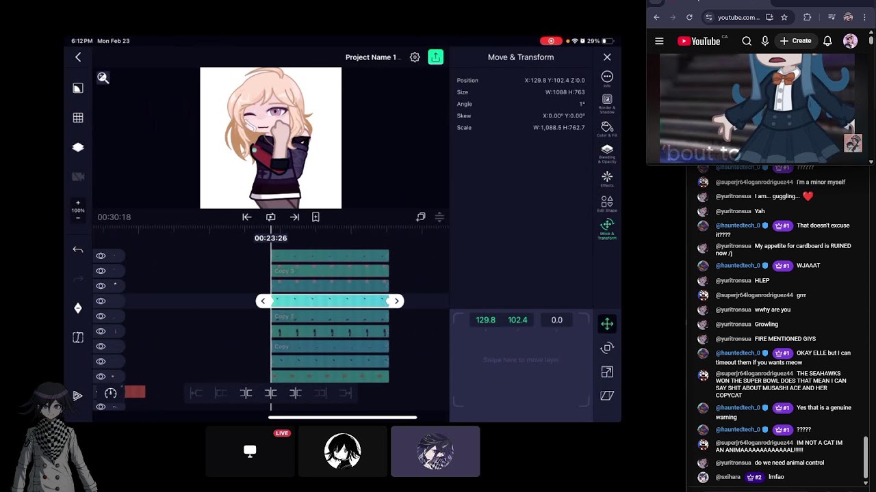Choose the rotate transform mode
Viewport: 876px width, 492px height.
pyautogui.click(x=607, y=348)
